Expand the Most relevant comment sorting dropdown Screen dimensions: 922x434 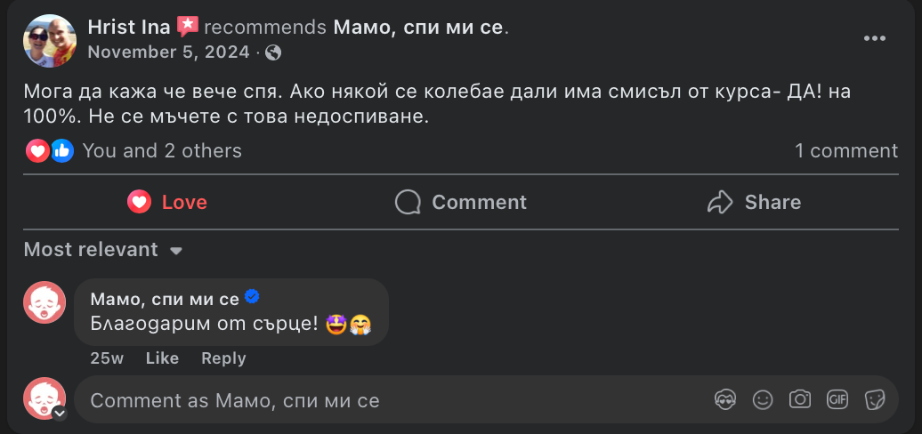tap(103, 250)
